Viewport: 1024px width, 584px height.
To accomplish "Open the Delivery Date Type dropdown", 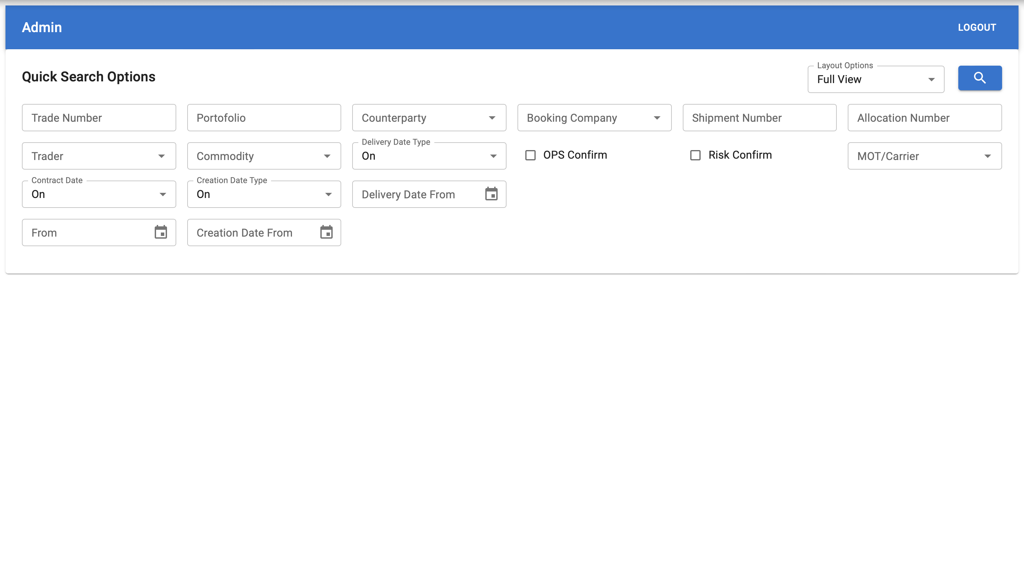I will (429, 156).
